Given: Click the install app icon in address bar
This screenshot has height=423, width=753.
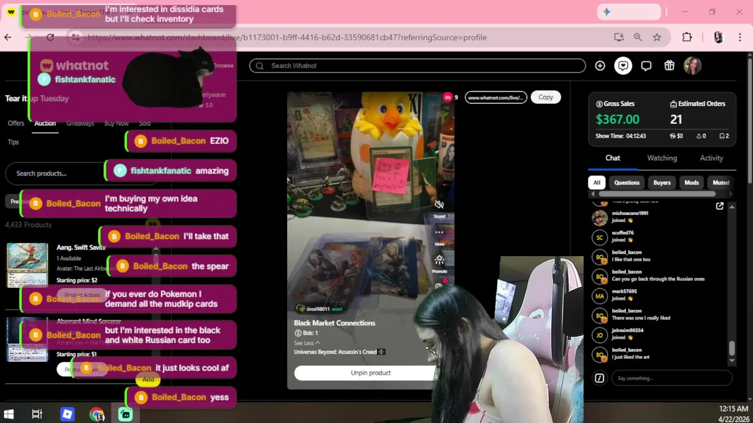Looking at the screenshot, I should pos(619,37).
